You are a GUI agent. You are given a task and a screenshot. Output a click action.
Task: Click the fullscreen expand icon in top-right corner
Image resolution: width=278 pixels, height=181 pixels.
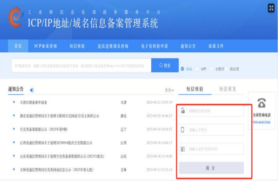coord(271,8)
